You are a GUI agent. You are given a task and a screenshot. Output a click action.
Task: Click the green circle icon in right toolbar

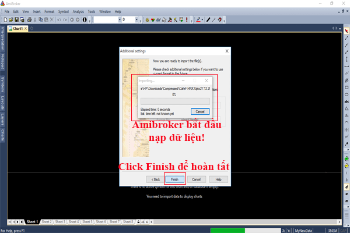tap(346, 159)
